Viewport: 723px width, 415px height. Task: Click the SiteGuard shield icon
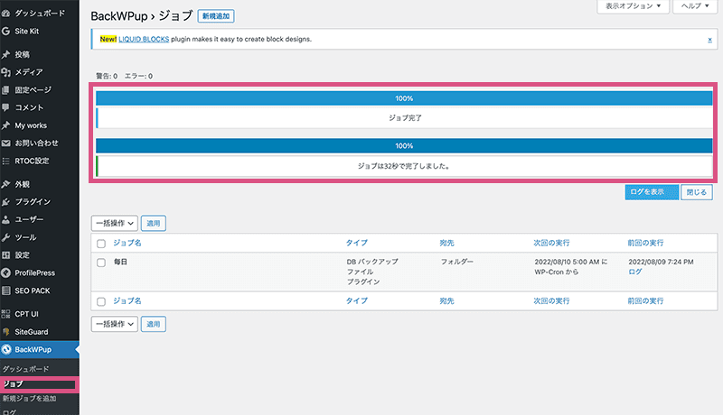pyautogui.click(x=5, y=332)
